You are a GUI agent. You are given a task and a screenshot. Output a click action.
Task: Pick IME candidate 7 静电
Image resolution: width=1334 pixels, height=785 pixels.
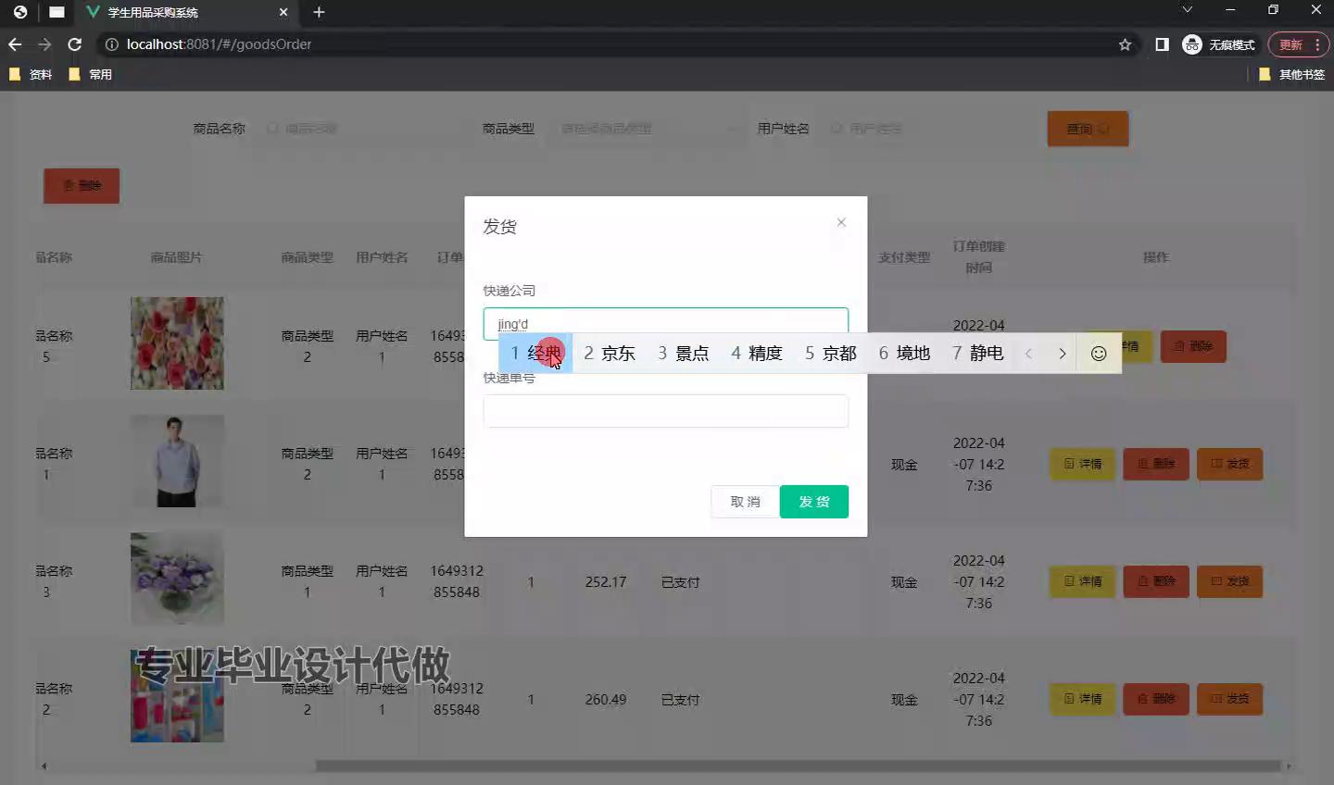977,354
